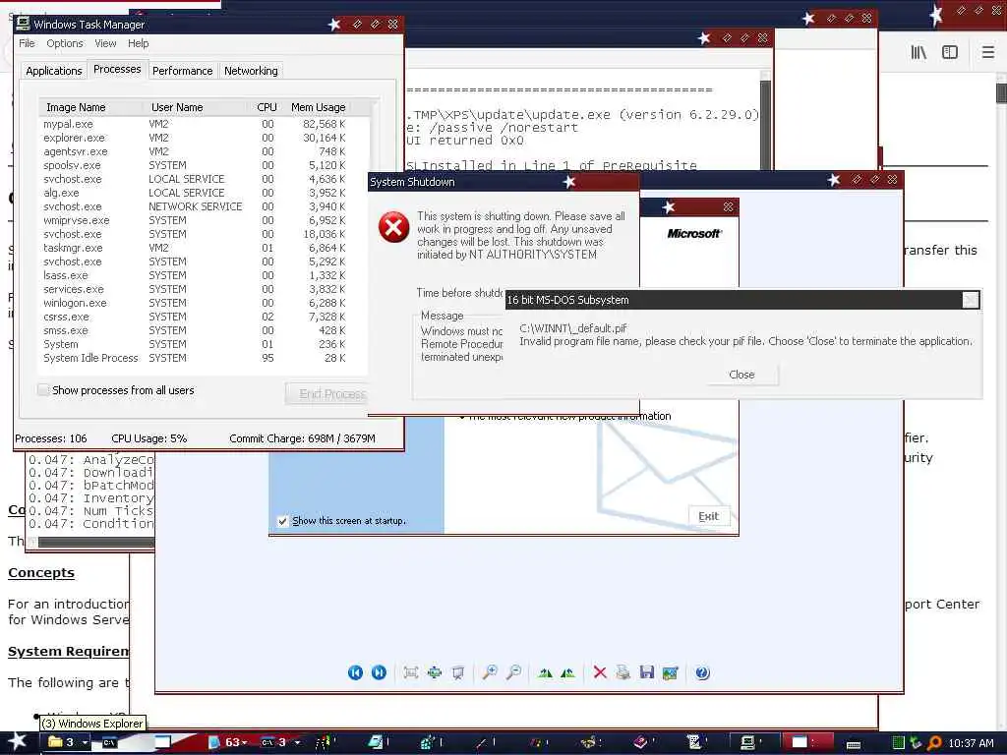
Task: Sort processes by User Name column
Action: pos(197,107)
